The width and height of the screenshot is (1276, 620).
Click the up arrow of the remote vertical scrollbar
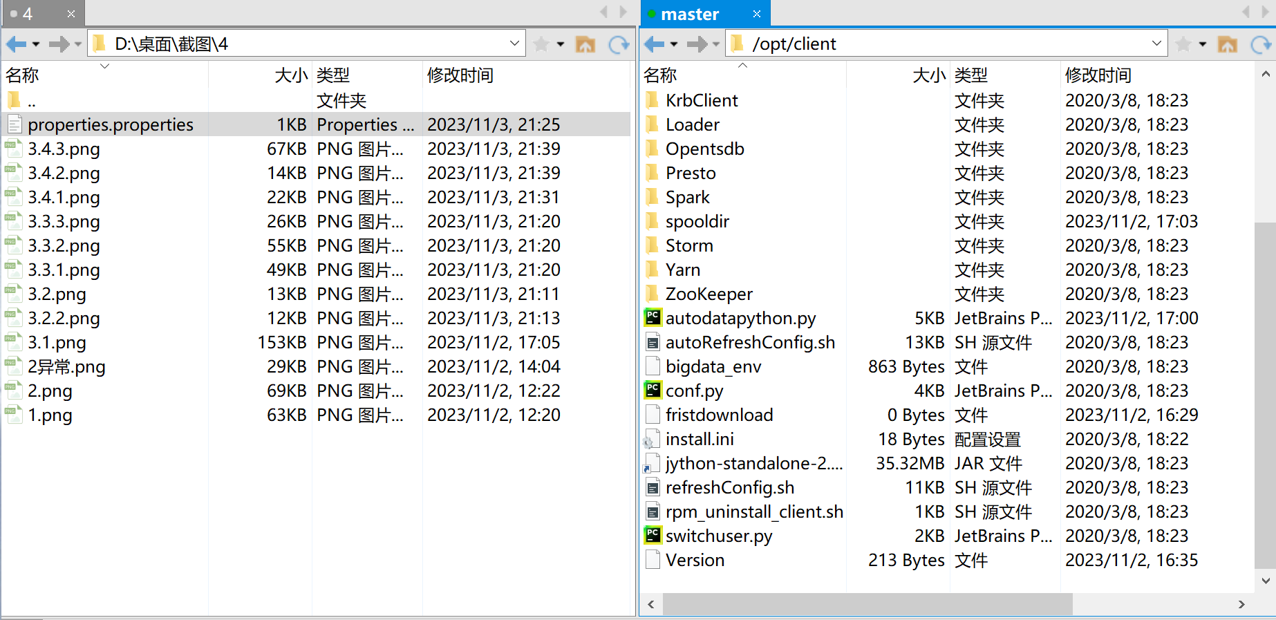(x=1265, y=74)
